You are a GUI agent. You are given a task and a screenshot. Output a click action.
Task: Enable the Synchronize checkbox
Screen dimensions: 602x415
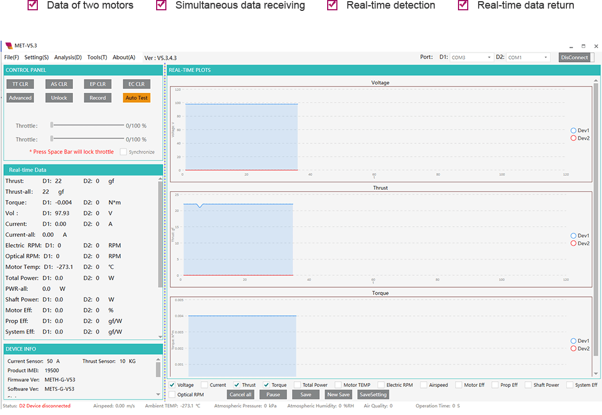[x=123, y=152]
